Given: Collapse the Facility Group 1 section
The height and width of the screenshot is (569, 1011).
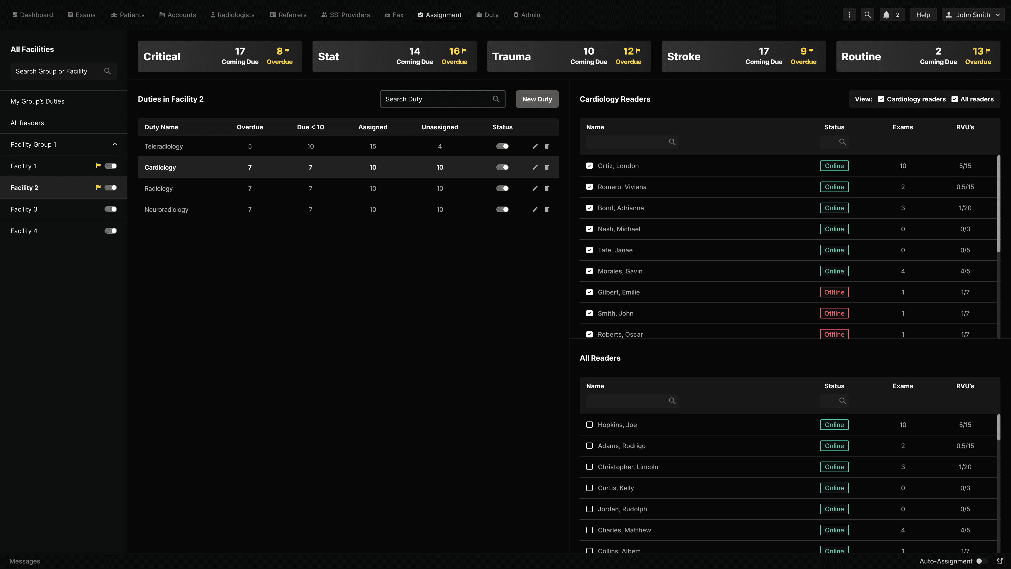Looking at the screenshot, I should [115, 145].
